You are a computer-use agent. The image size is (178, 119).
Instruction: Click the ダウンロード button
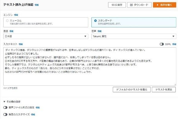coord(139,5)
